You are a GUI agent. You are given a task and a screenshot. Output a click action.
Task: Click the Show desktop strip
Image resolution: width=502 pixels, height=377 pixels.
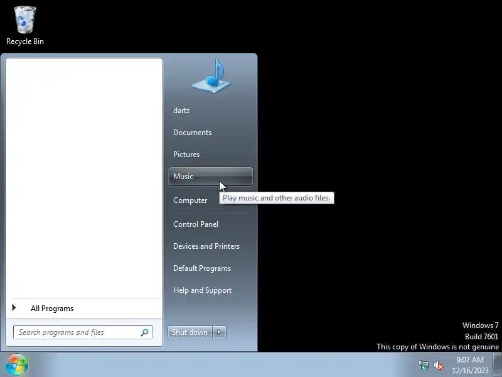pyautogui.click(x=498, y=365)
